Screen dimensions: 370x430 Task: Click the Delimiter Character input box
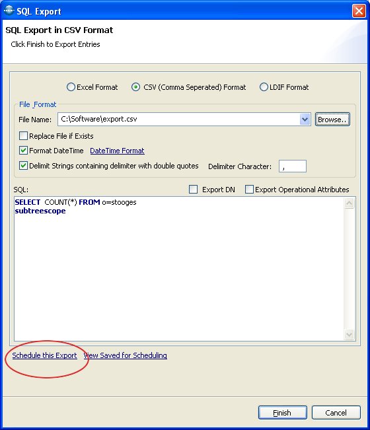point(293,166)
